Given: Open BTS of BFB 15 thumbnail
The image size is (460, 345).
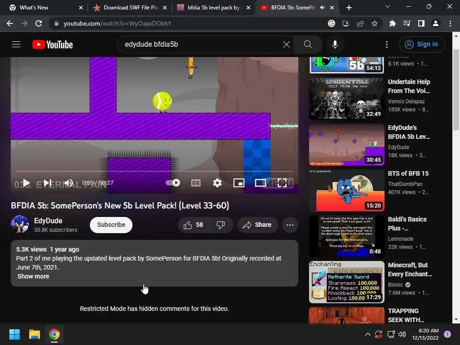Looking at the screenshot, I should [x=347, y=190].
